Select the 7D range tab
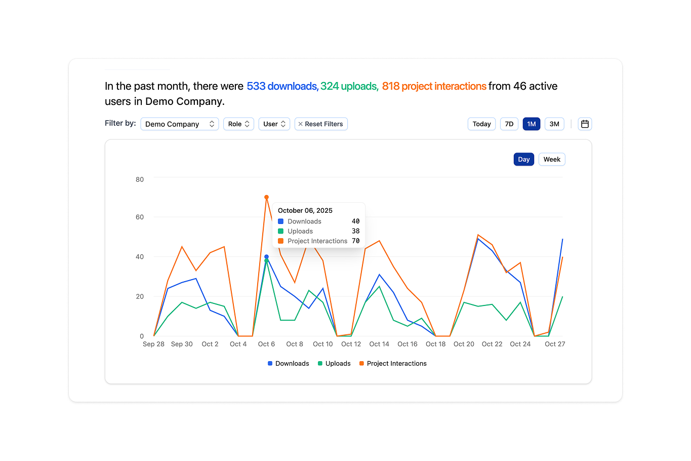Image resolution: width=691 pixels, height=461 pixels. click(x=509, y=124)
